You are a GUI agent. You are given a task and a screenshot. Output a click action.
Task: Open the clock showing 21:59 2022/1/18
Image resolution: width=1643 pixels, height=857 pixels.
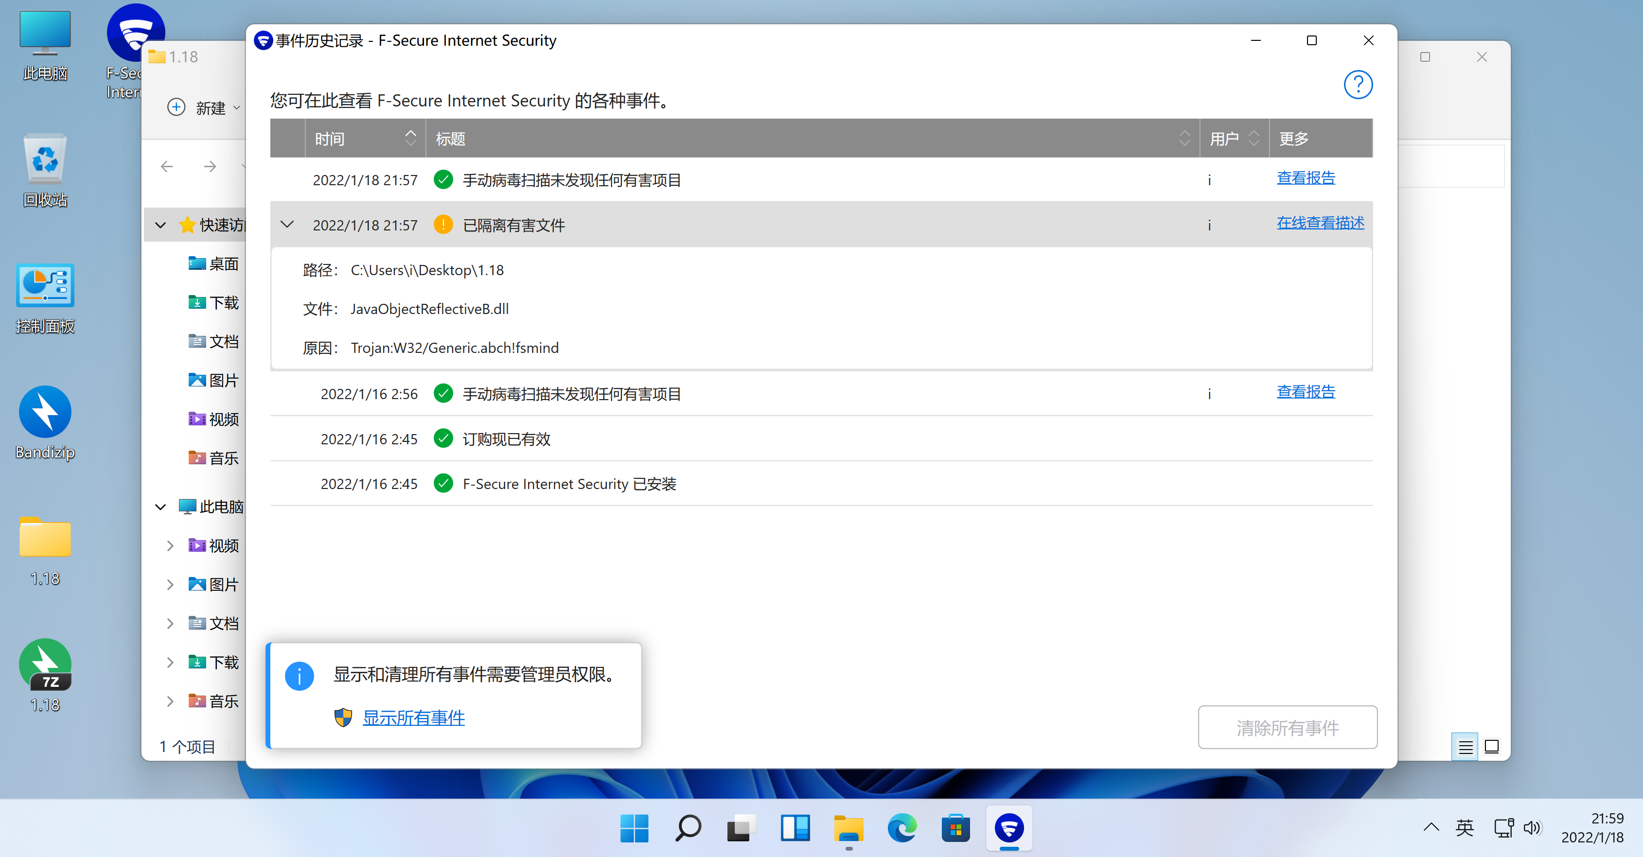pos(1592,828)
